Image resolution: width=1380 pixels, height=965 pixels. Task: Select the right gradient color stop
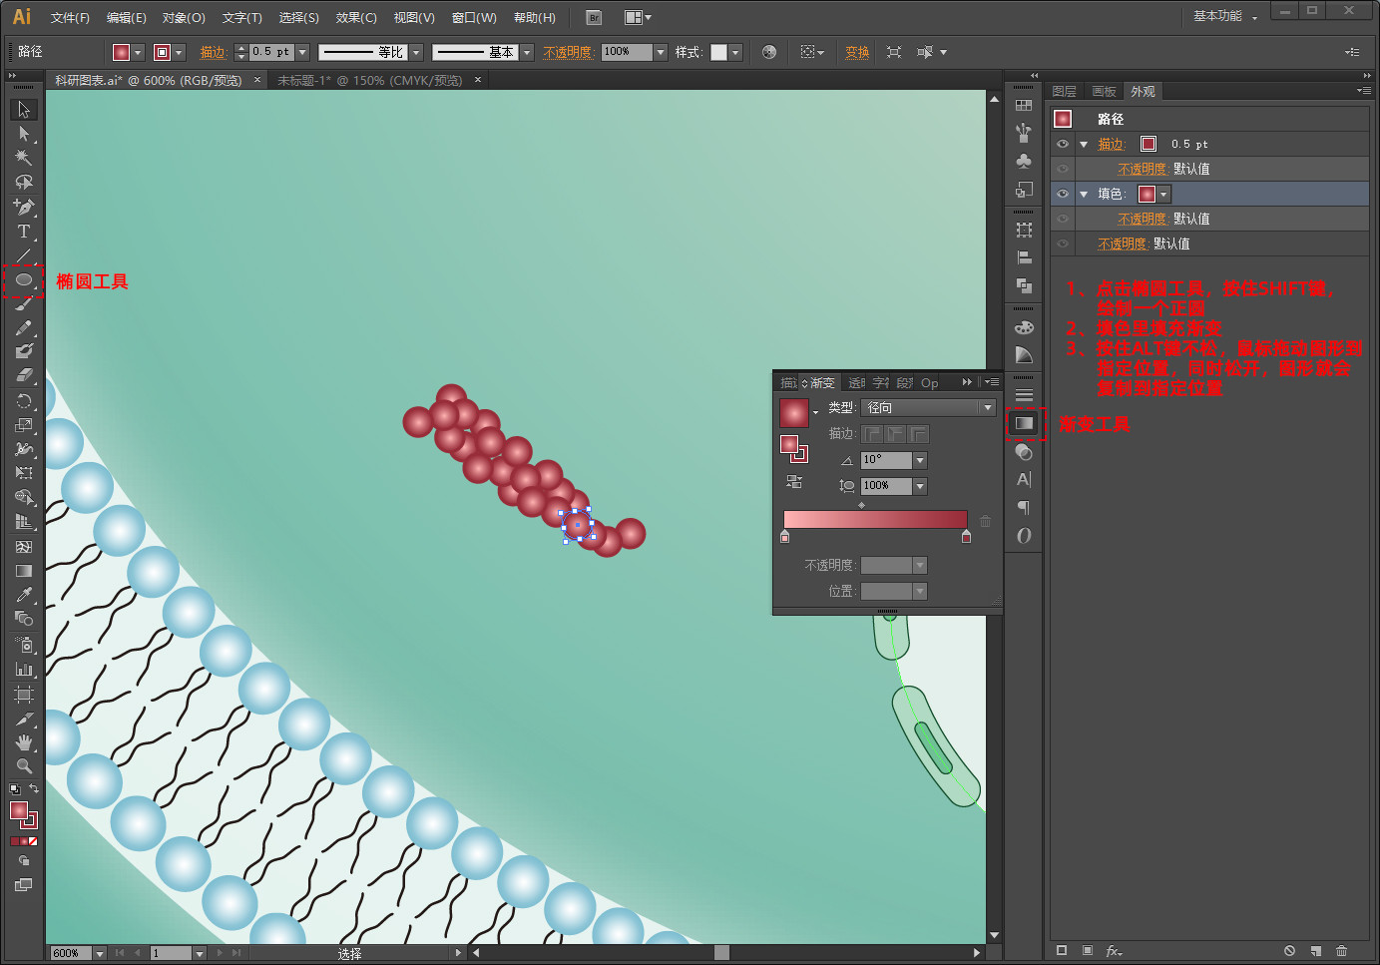tap(966, 537)
